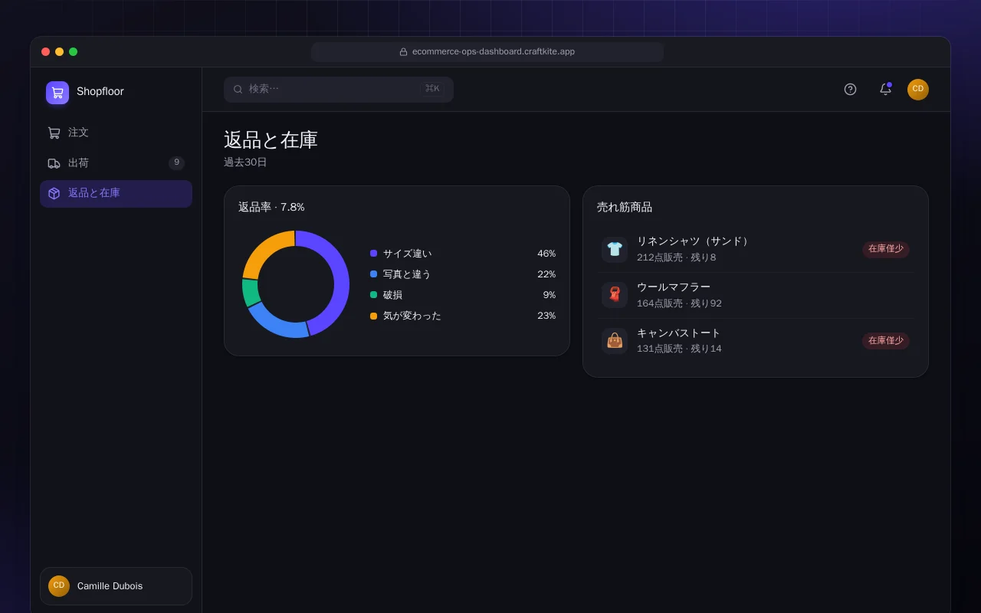Click the キャンバストート product name
This screenshot has width=981, height=613.
[679, 333]
